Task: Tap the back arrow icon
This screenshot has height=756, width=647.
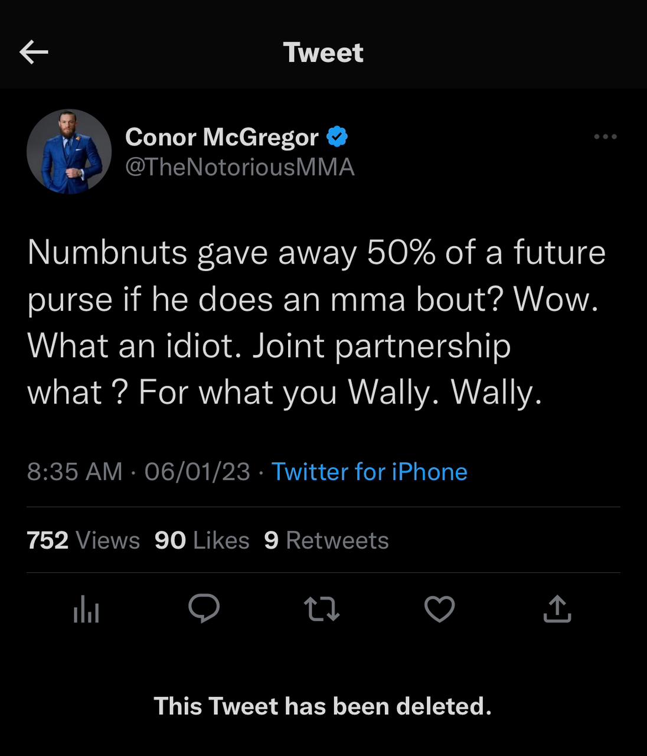Action: pos(34,53)
